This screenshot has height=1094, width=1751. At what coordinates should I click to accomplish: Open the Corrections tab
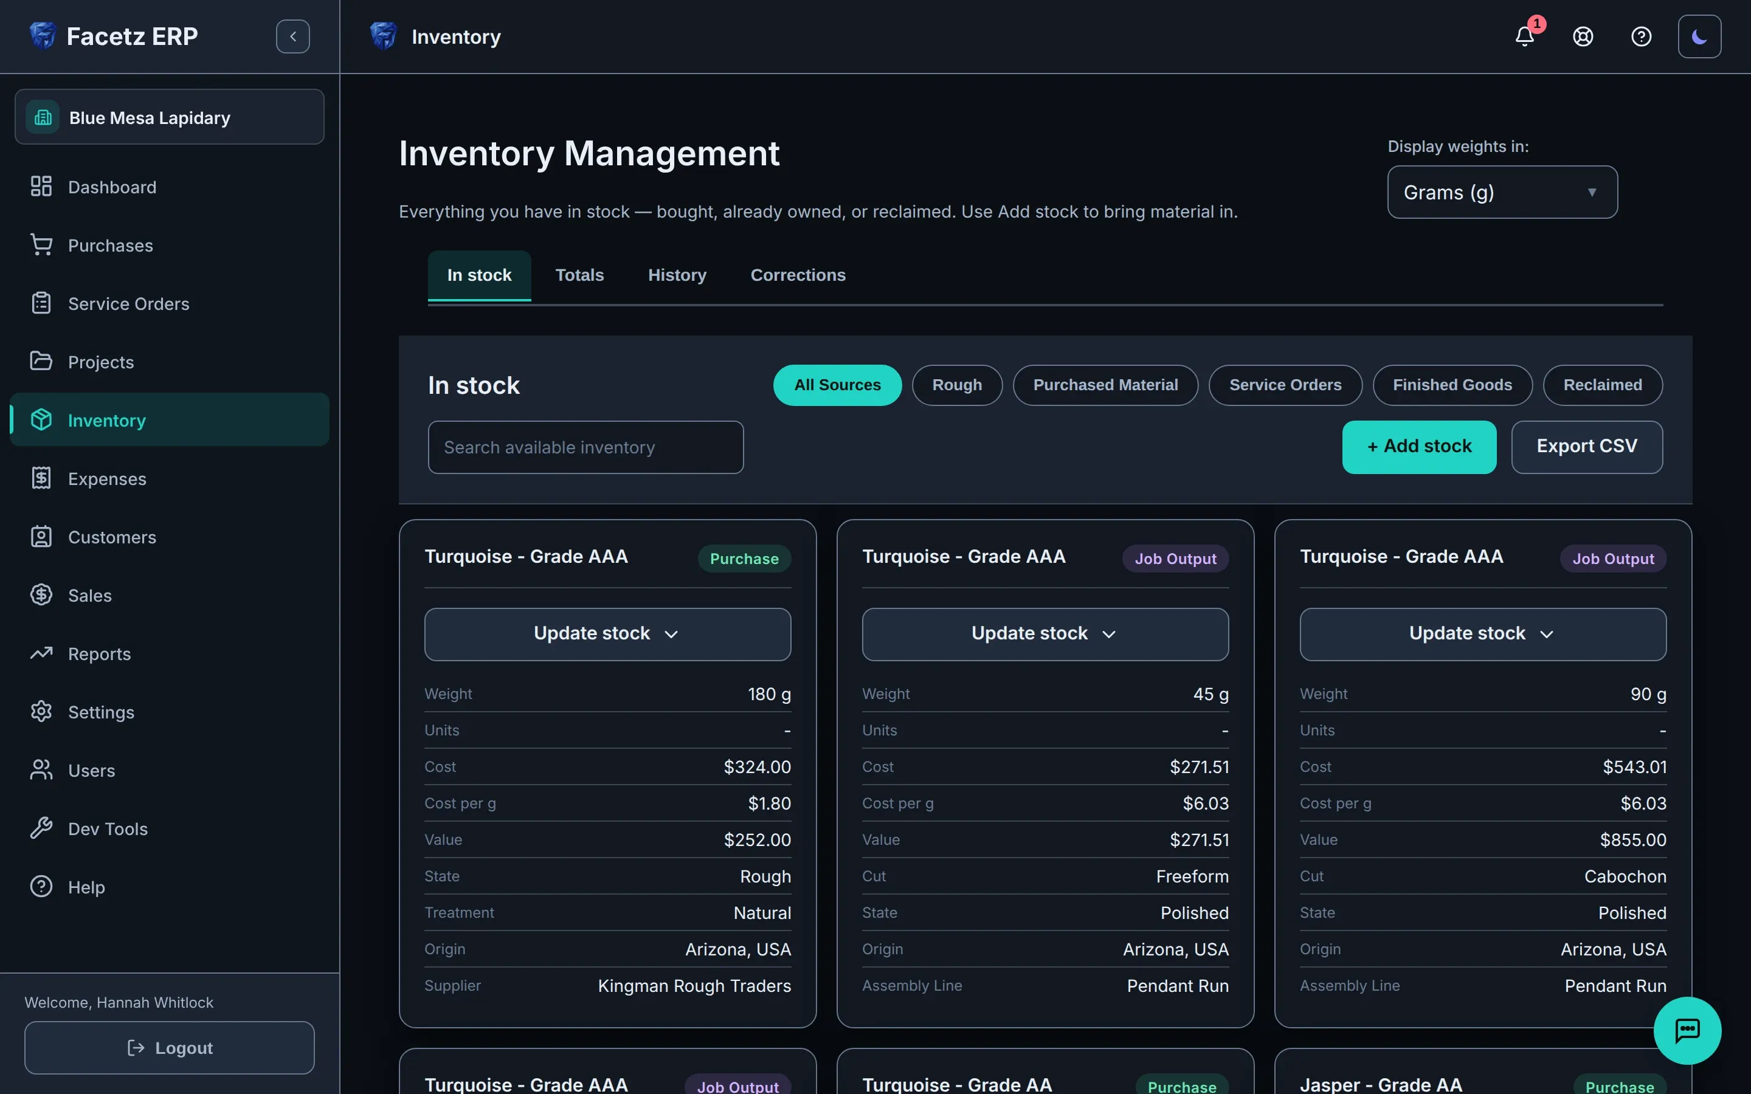click(x=798, y=275)
